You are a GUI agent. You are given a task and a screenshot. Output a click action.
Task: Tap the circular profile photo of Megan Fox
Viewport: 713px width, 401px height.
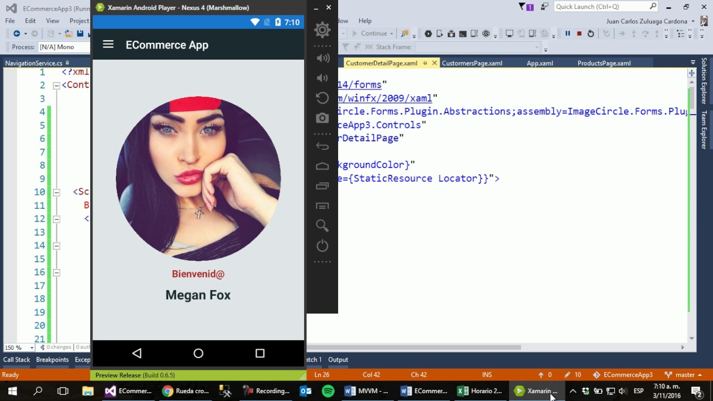click(x=198, y=179)
